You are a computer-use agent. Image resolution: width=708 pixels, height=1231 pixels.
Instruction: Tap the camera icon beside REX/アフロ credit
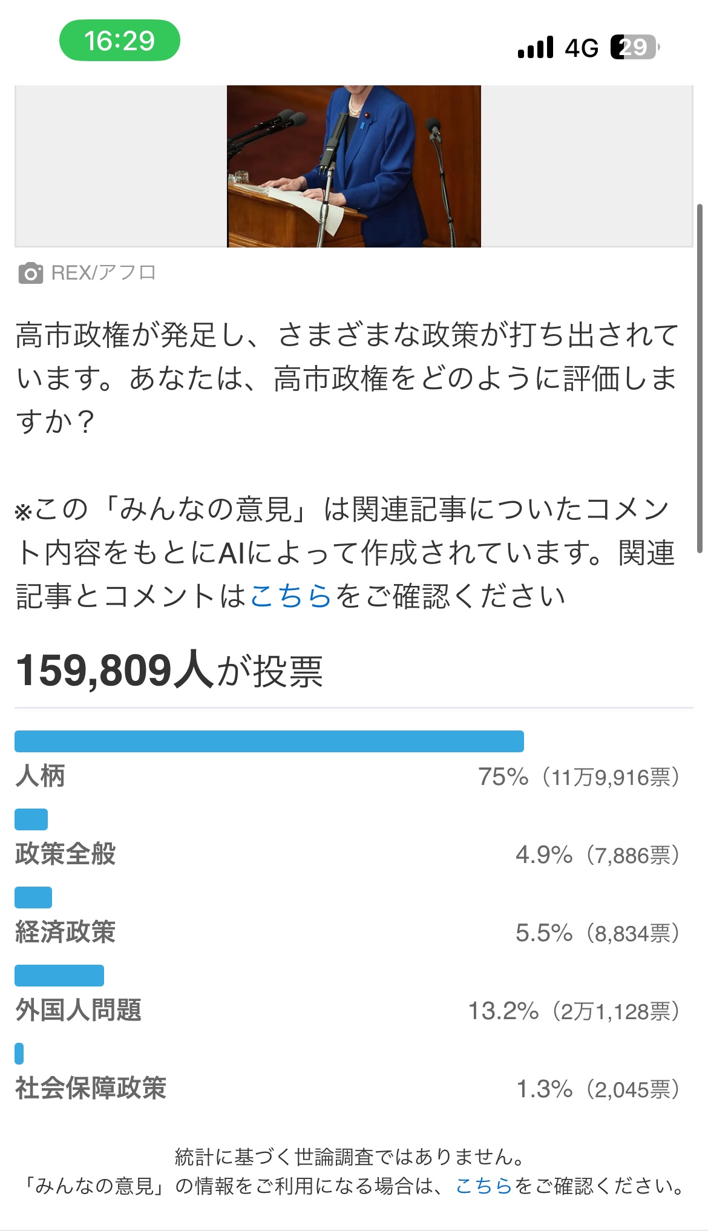30,274
